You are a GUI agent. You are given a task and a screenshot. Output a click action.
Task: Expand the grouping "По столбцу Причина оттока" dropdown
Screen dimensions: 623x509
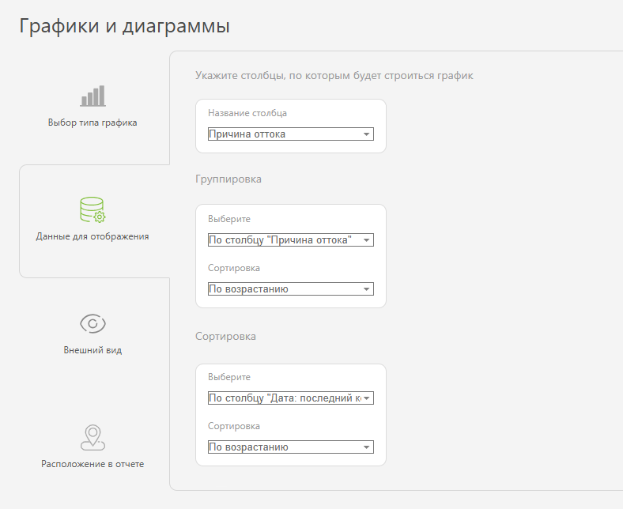[x=290, y=240]
